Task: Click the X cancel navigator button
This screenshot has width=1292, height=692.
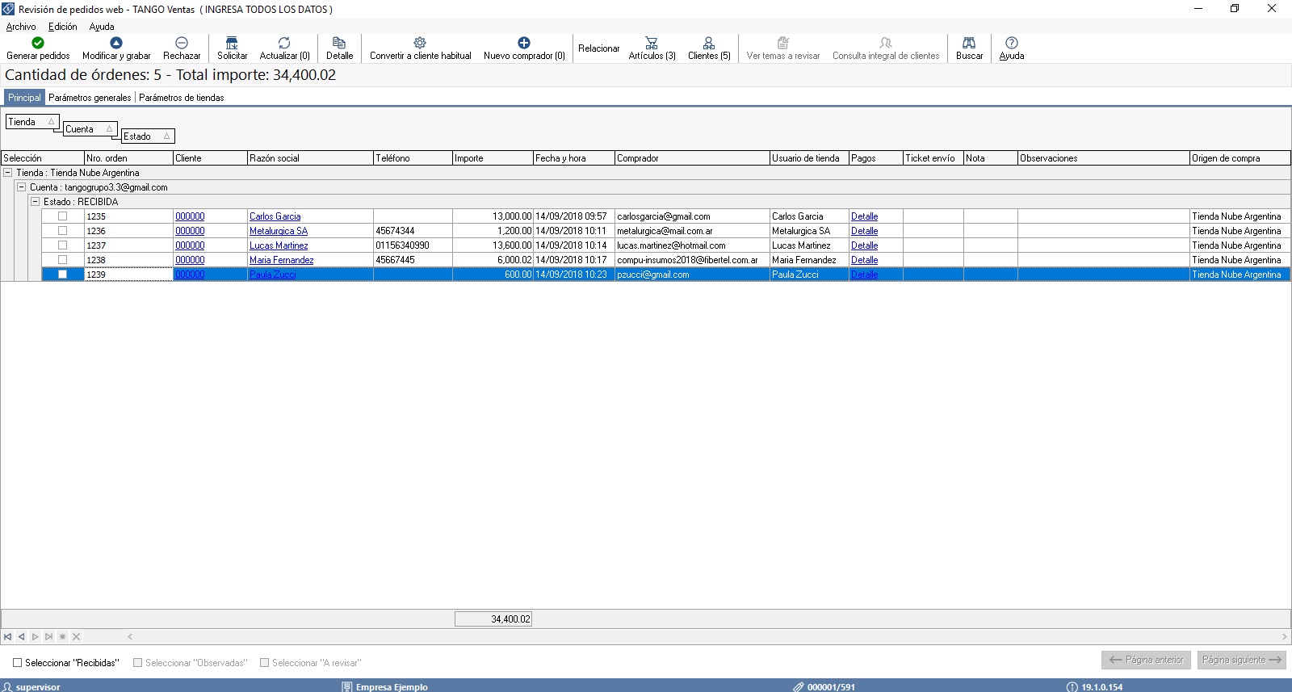Action: [76, 637]
